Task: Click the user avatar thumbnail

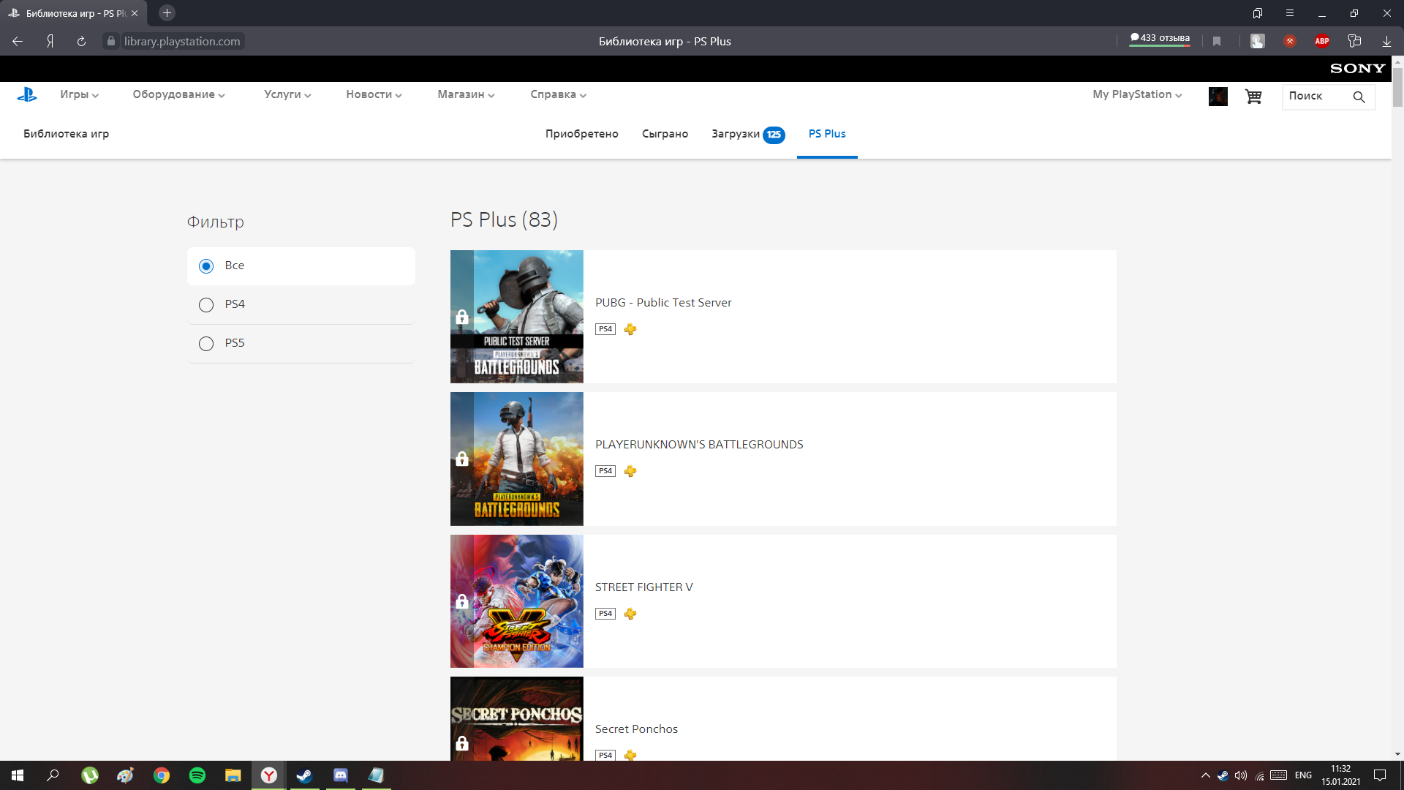Action: coord(1218,97)
